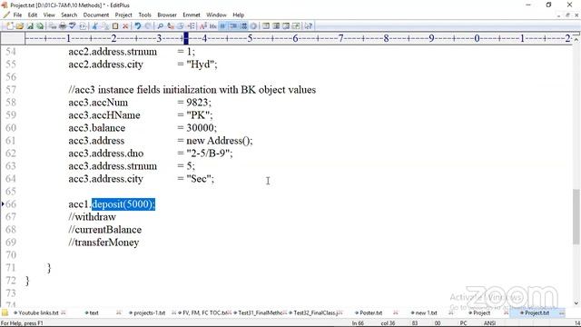Switch to the text document tab
The width and height of the screenshot is (581, 327).
pos(94,312)
